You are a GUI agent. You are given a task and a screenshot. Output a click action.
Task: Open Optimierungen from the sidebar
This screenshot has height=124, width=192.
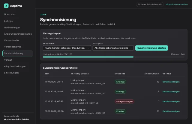(12, 27)
